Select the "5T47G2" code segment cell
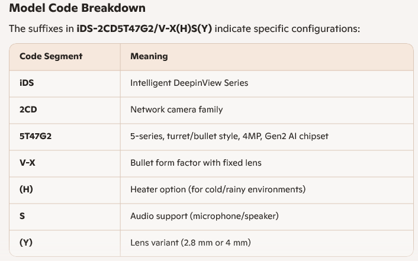Screen dimensions: 418x261 point(36,136)
